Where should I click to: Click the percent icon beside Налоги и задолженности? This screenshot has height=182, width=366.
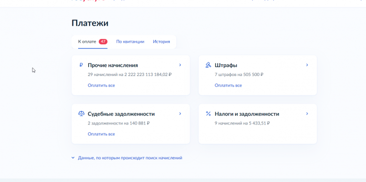208,114
